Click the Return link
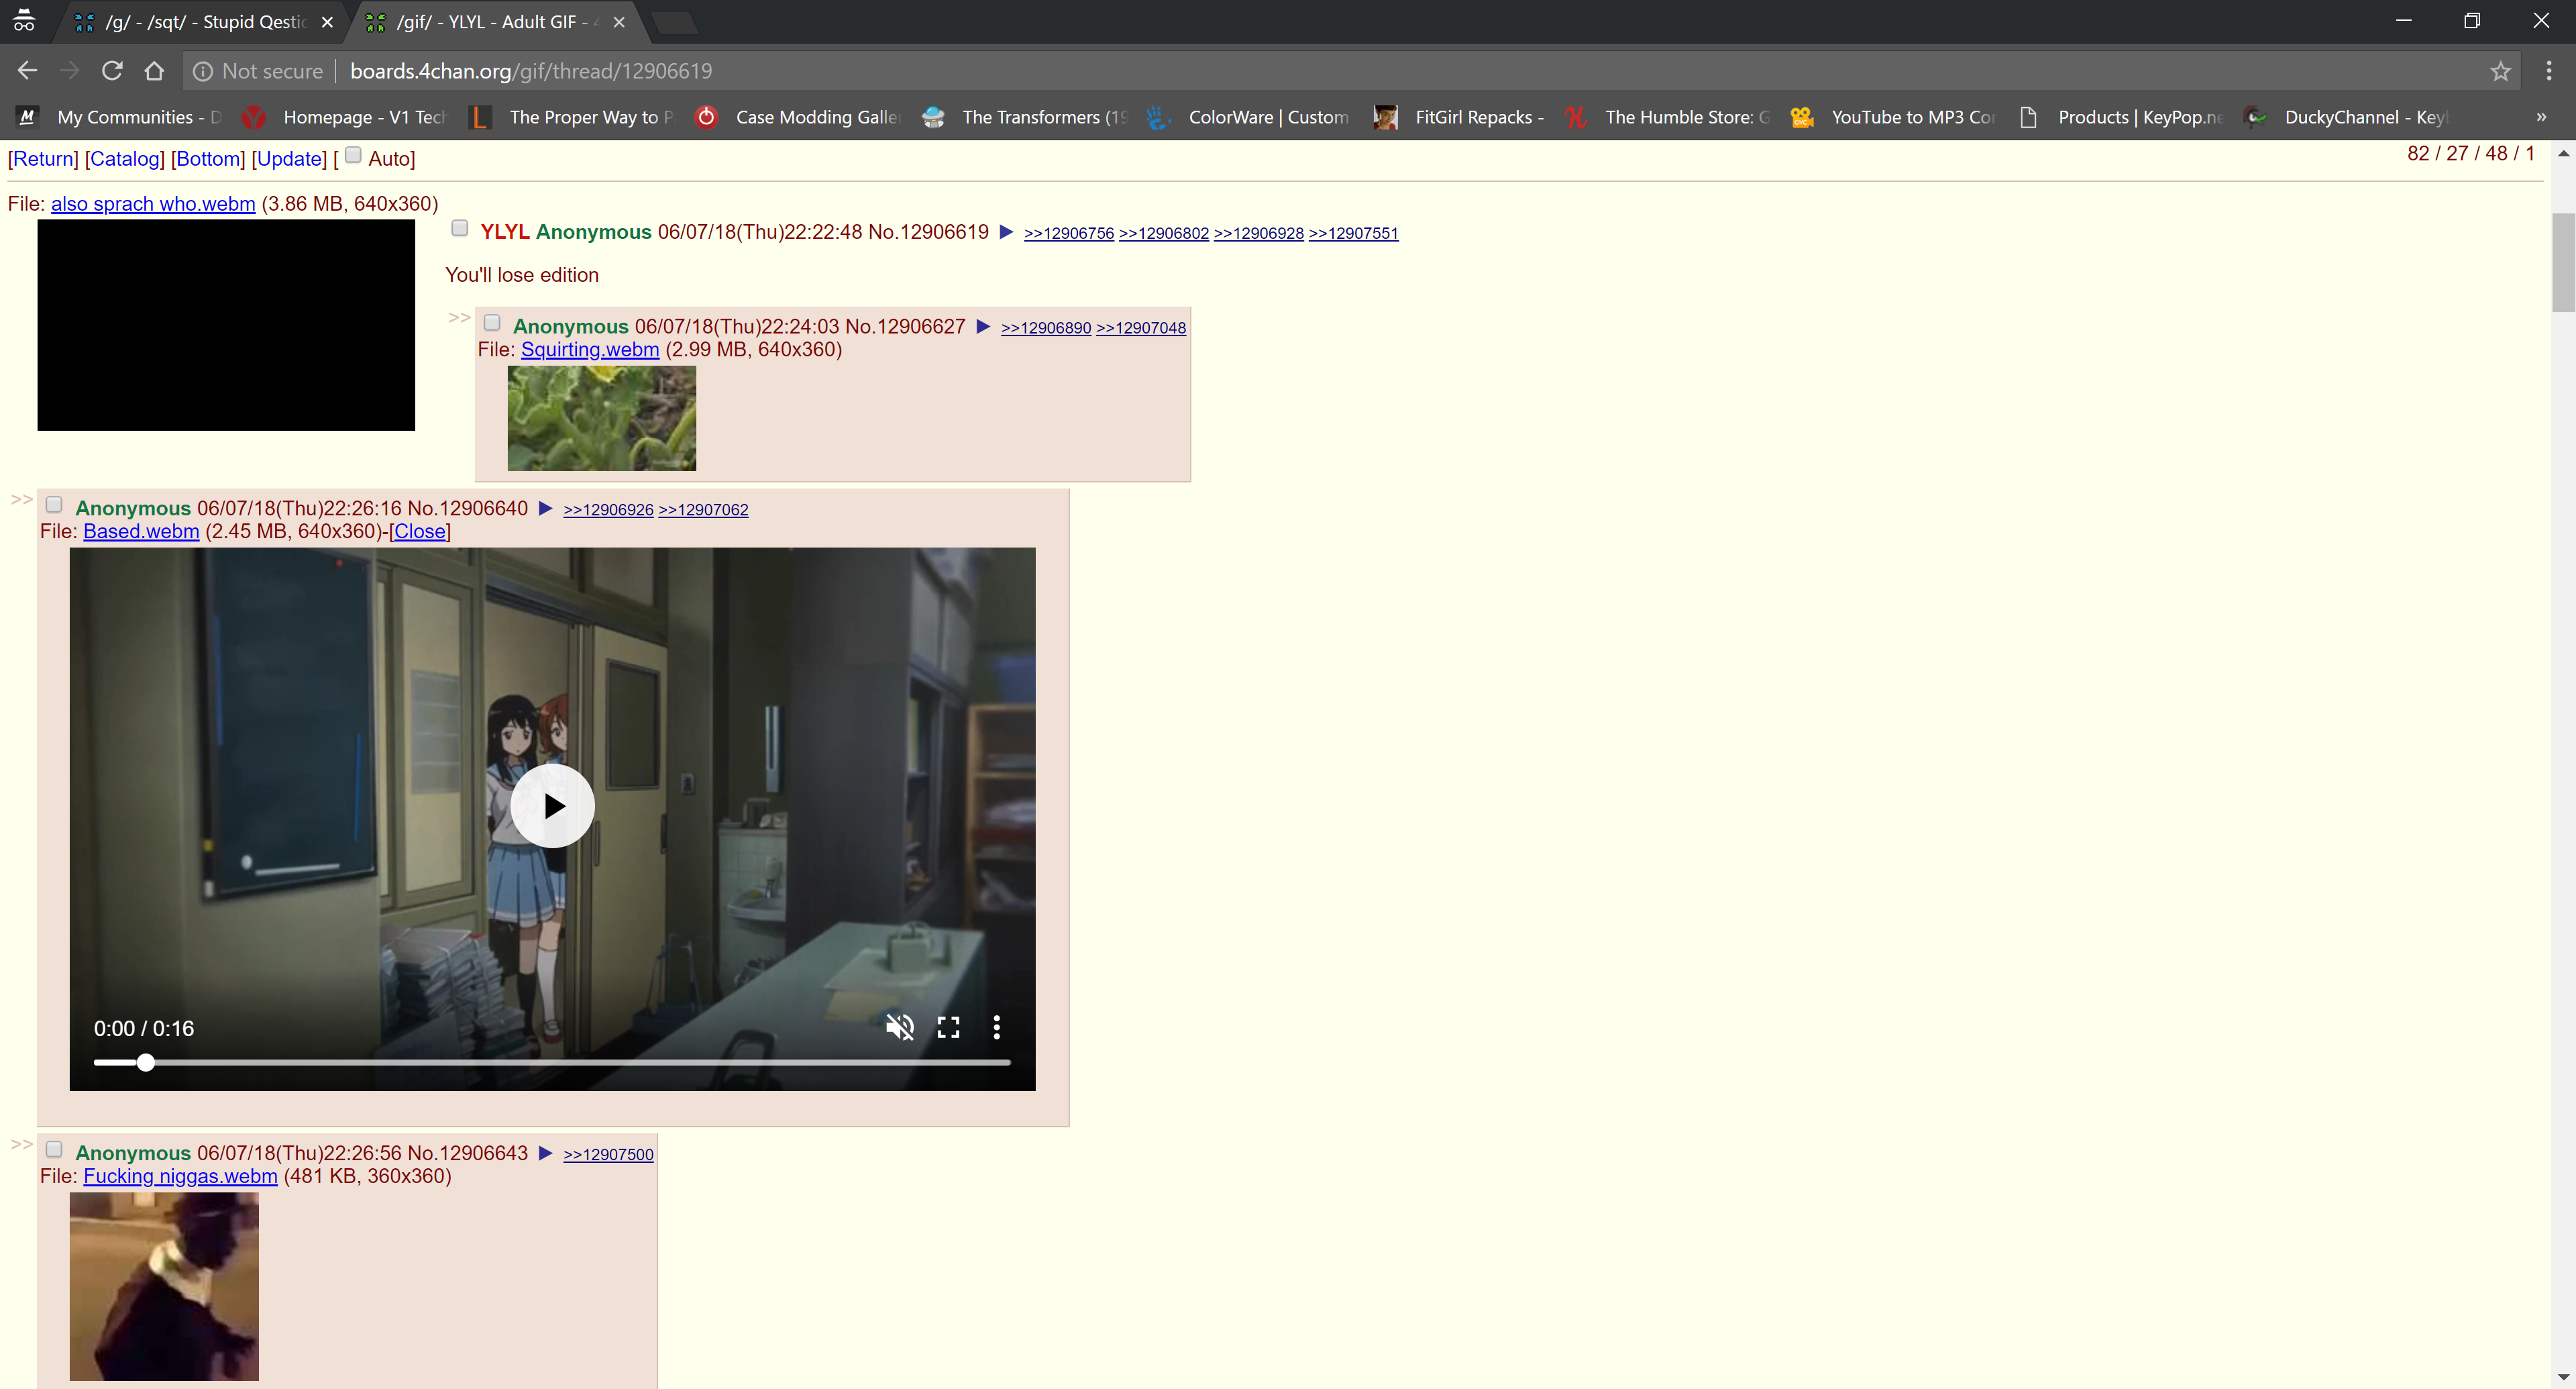The image size is (2576, 1389). (43, 159)
